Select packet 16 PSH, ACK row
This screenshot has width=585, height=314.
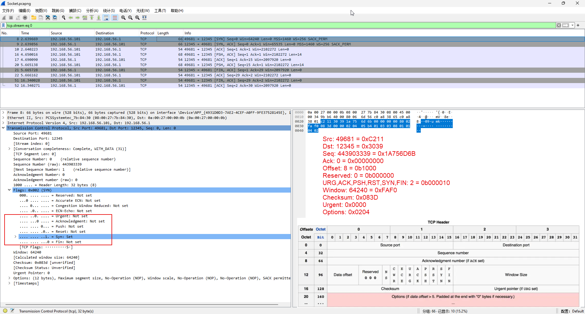[292, 54]
